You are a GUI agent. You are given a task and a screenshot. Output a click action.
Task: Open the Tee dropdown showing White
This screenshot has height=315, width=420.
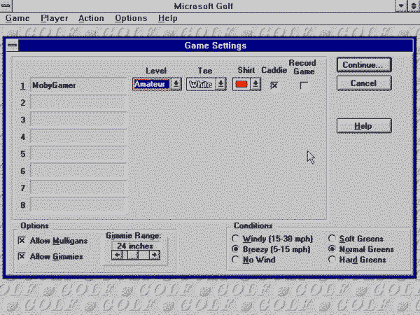click(x=221, y=84)
